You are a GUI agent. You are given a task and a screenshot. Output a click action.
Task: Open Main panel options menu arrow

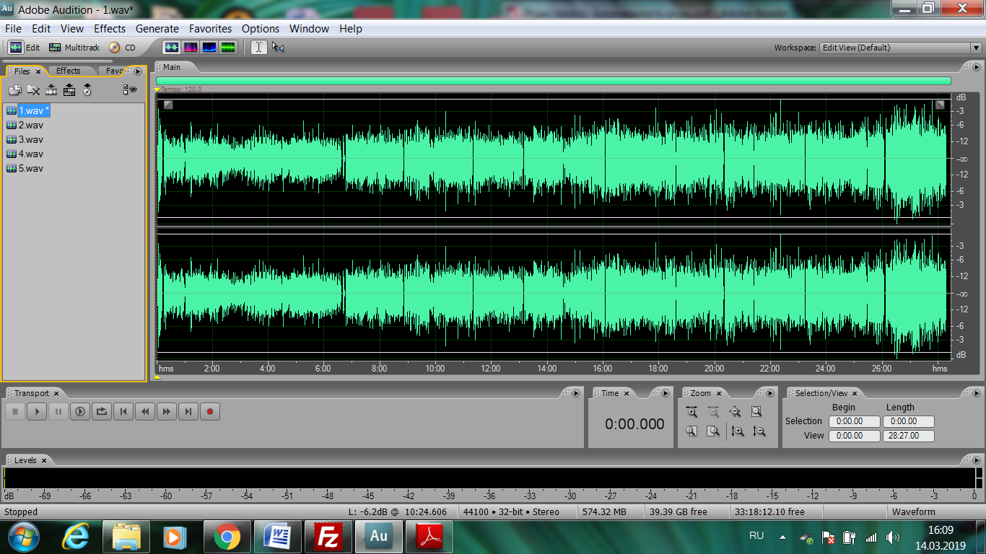(x=977, y=67)
